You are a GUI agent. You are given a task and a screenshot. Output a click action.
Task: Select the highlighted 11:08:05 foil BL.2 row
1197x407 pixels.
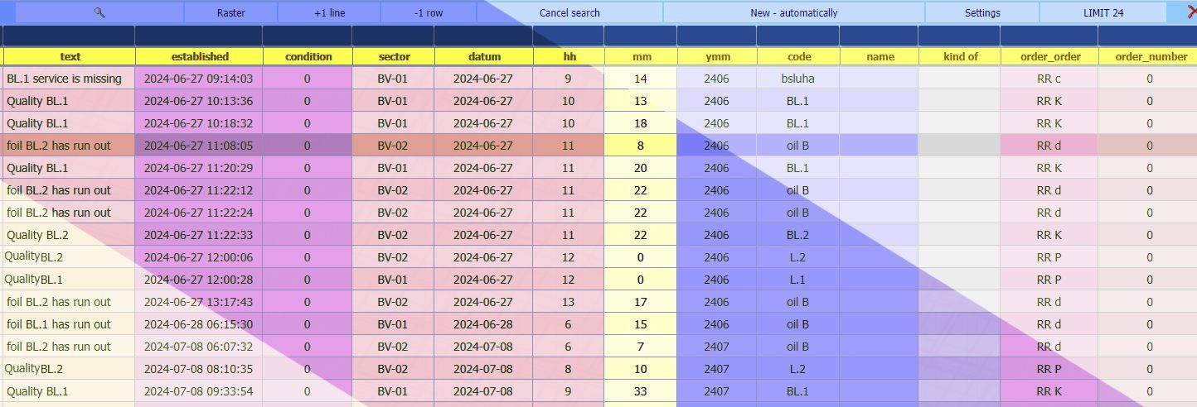pos(58,146)
